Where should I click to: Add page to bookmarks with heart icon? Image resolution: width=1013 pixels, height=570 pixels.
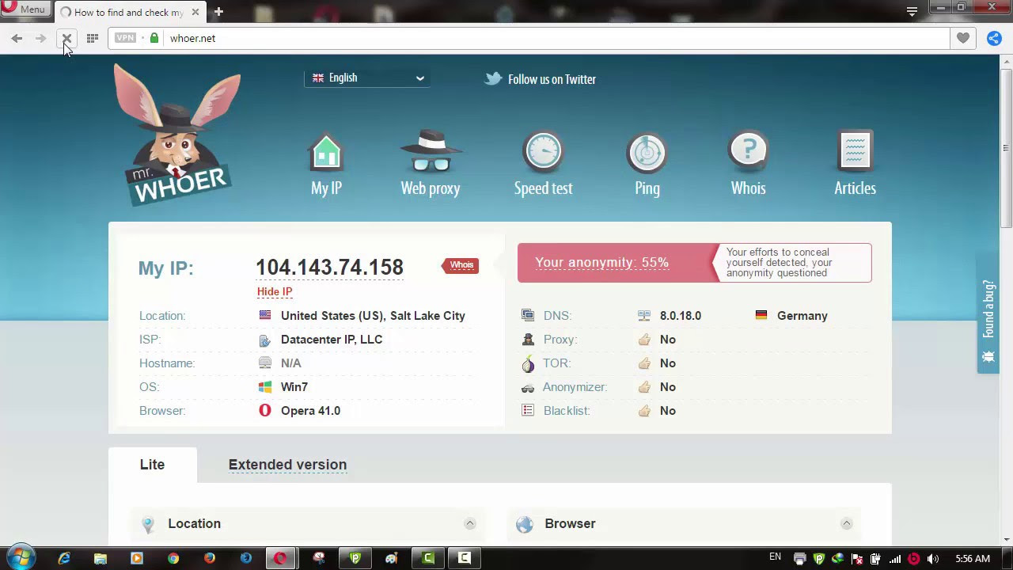click(962, 38)
